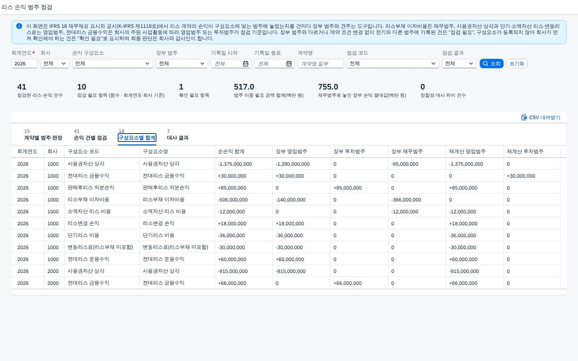Open the 회사 dropdown
The image size is (578, 361).
tap(55, 63)
